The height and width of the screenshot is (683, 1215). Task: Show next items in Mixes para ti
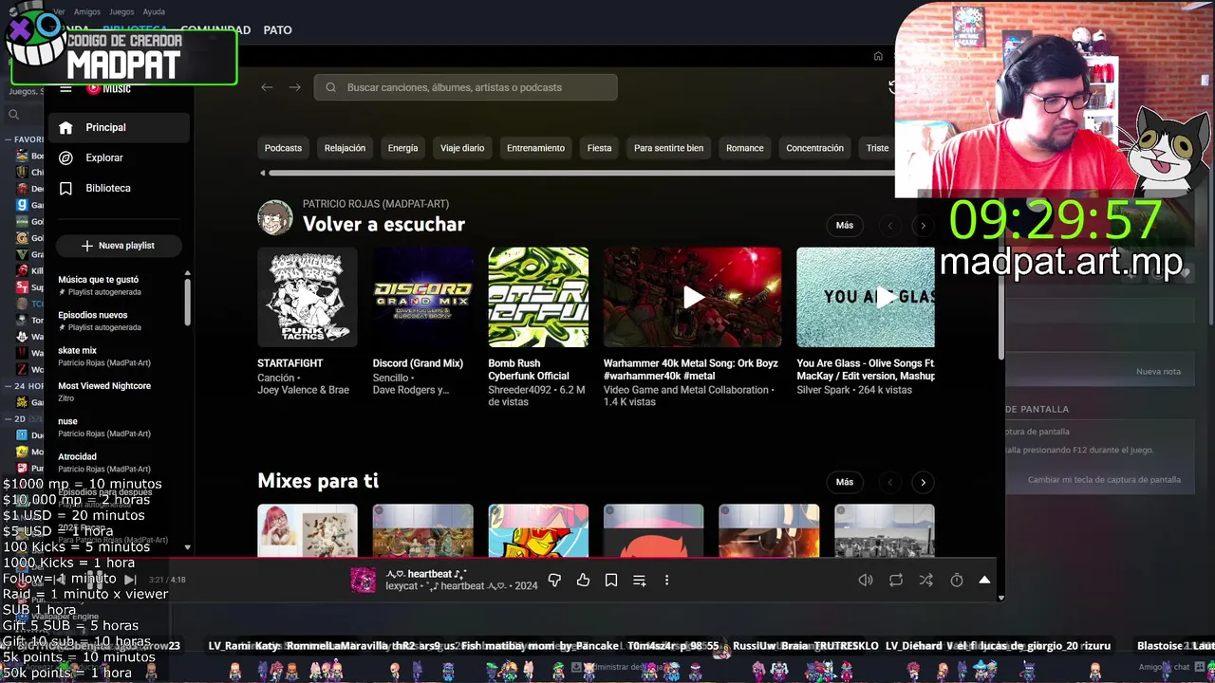[x=923, y=482]
